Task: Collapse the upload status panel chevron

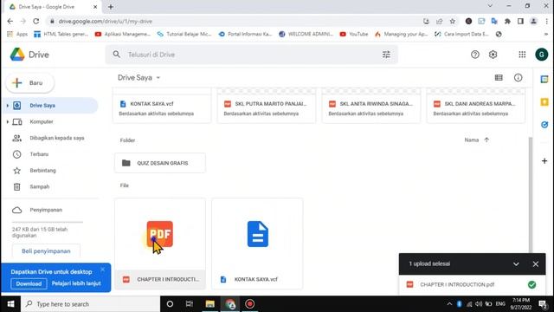Action: [516, 264]
